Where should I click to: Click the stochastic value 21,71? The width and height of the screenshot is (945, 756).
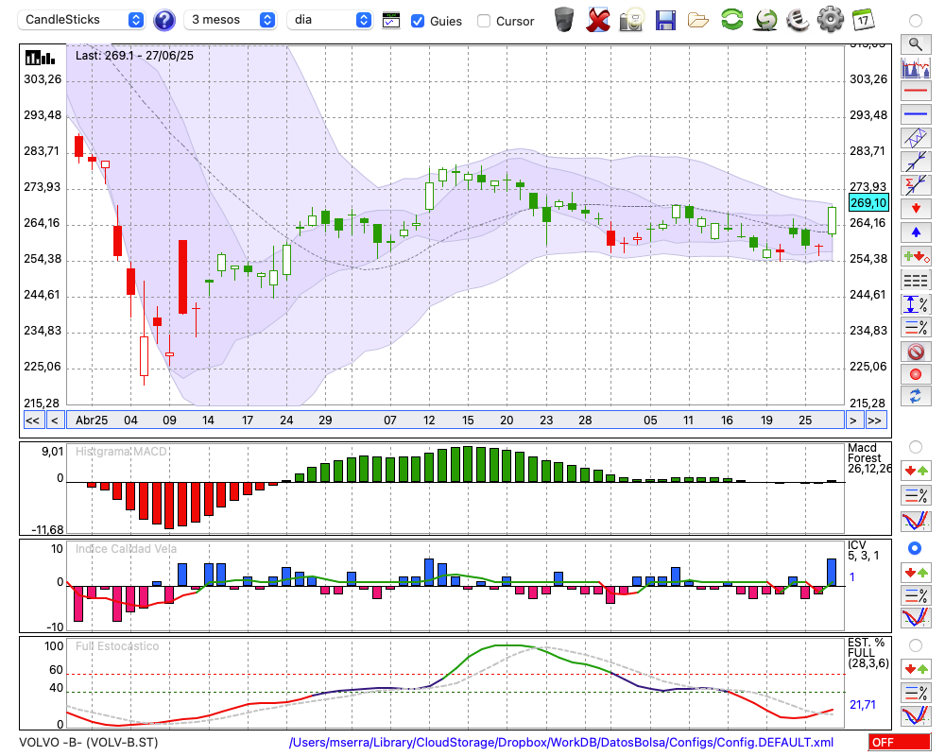click(x=863, y=705)
